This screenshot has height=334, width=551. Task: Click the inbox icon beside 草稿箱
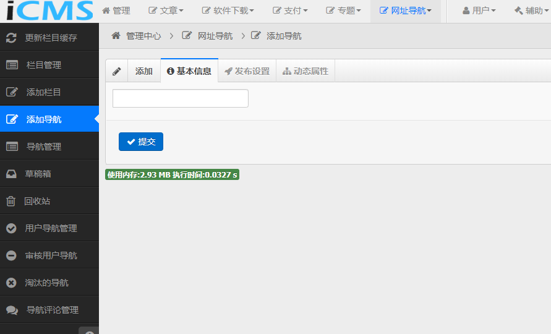pos(11,174)
